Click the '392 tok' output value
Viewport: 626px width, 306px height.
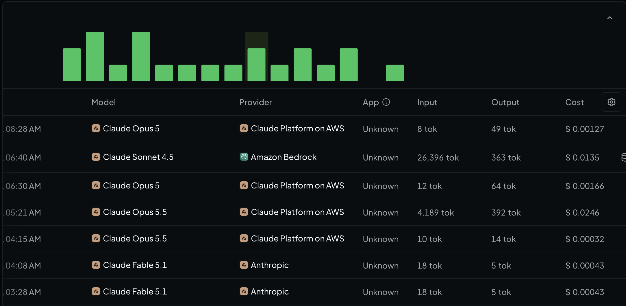point(506,212)
